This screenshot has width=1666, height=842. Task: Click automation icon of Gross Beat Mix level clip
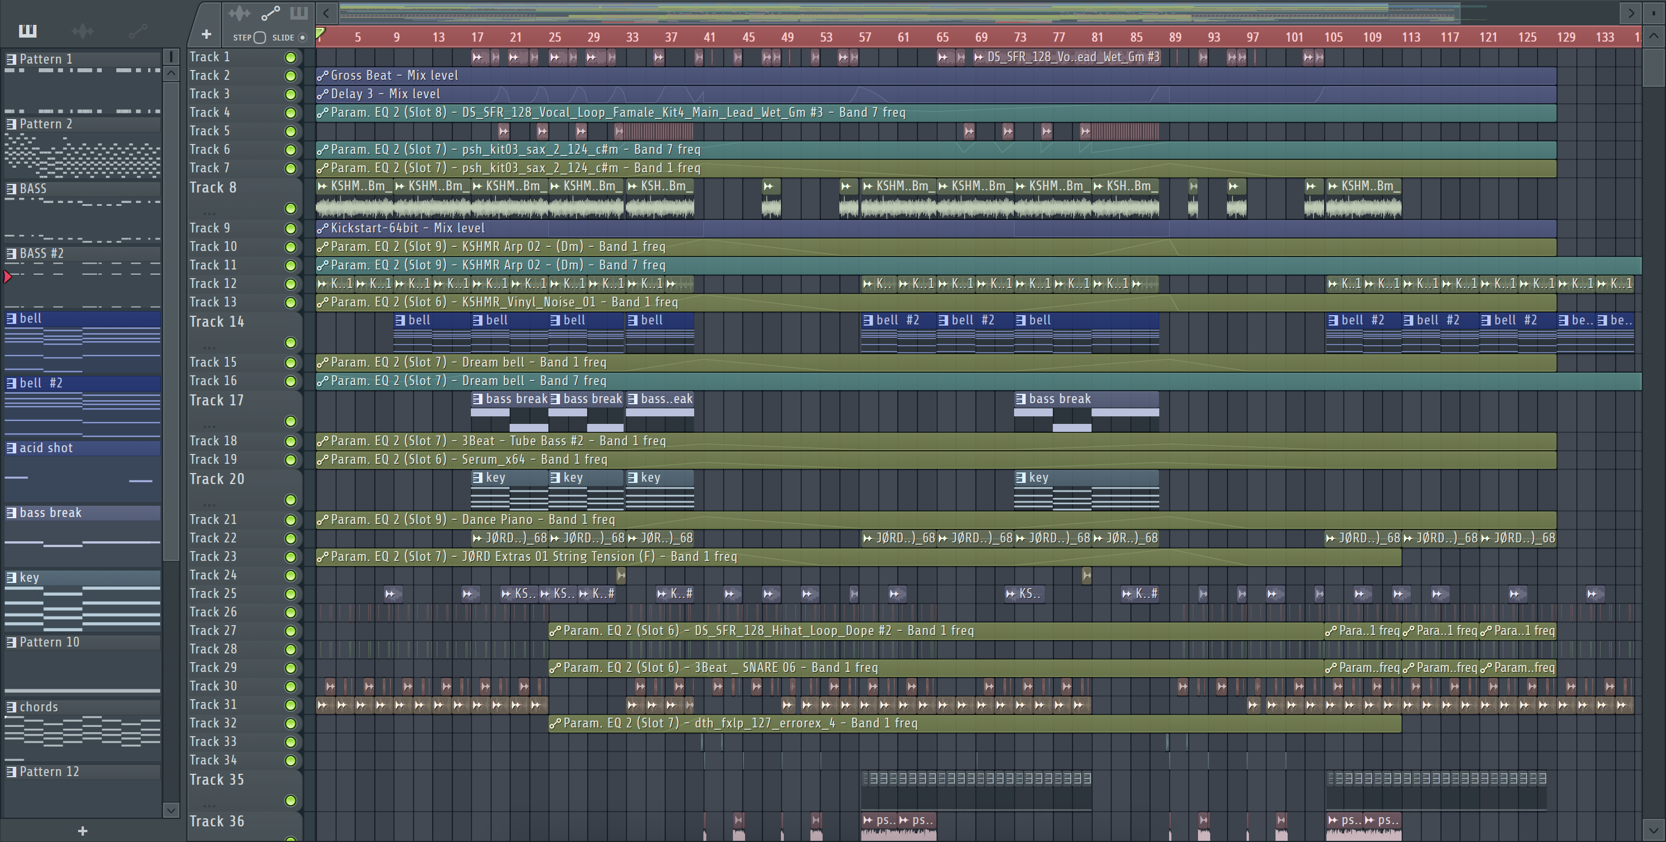coord(323,76)
